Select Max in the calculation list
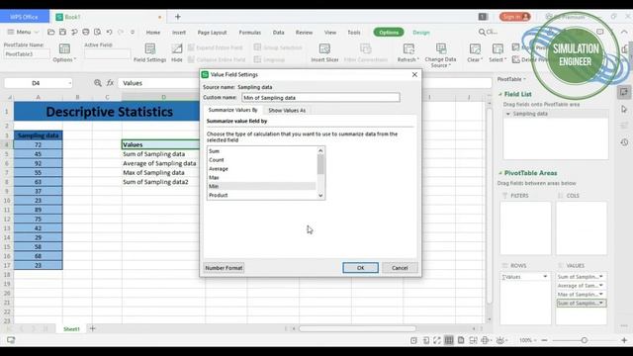The image size is (633, 356). pyautogui.click(x=261, y=178)
